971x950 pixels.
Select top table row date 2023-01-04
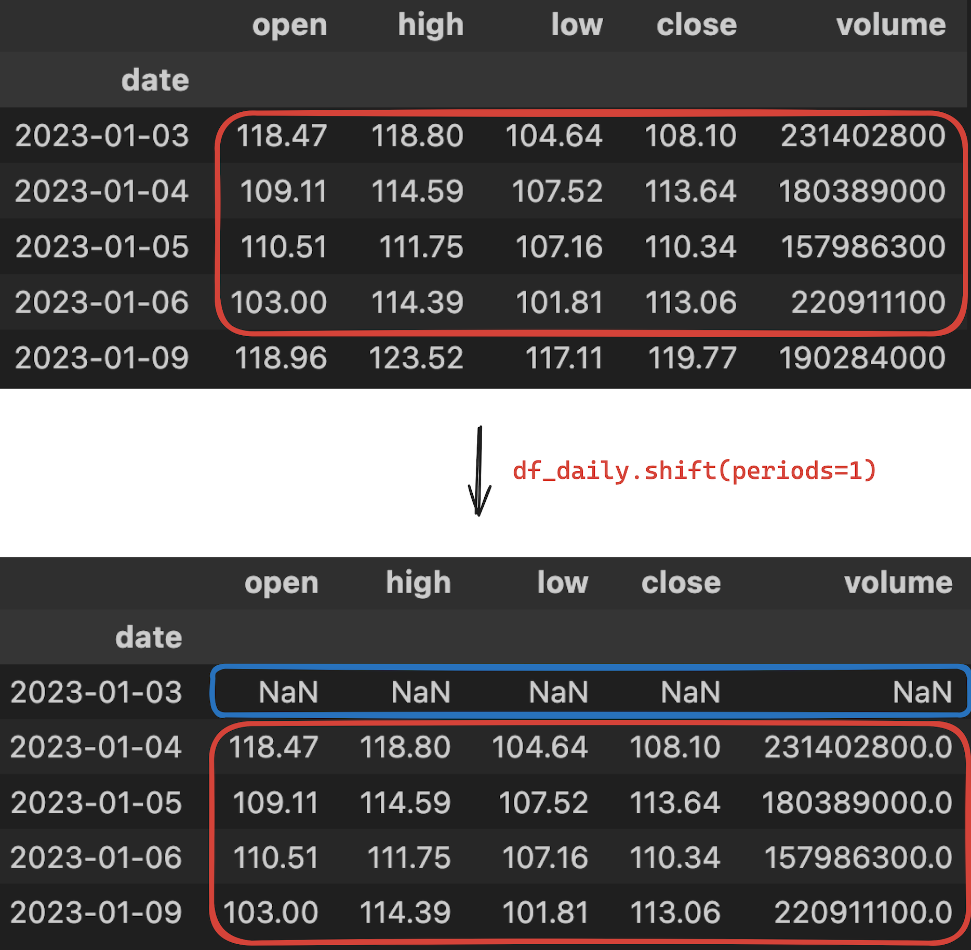click(102, 191)
